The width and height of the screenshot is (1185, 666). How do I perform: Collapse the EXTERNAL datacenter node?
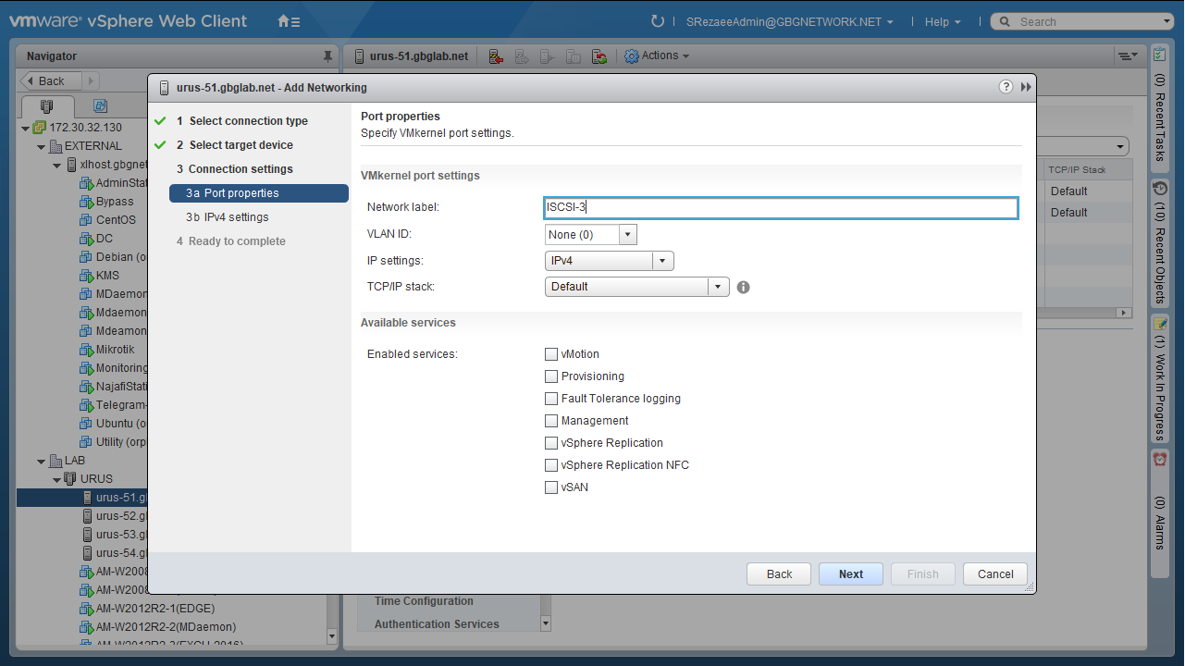pyautogui.click(x=42, y=146)
